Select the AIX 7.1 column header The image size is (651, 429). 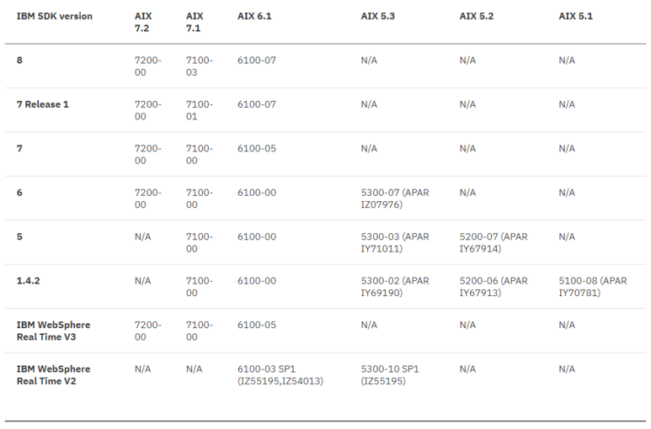[195, 22]
